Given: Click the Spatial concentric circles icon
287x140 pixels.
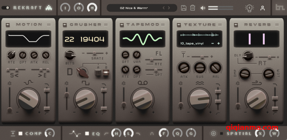Looking at the screenshot, I should pos(213,133).
